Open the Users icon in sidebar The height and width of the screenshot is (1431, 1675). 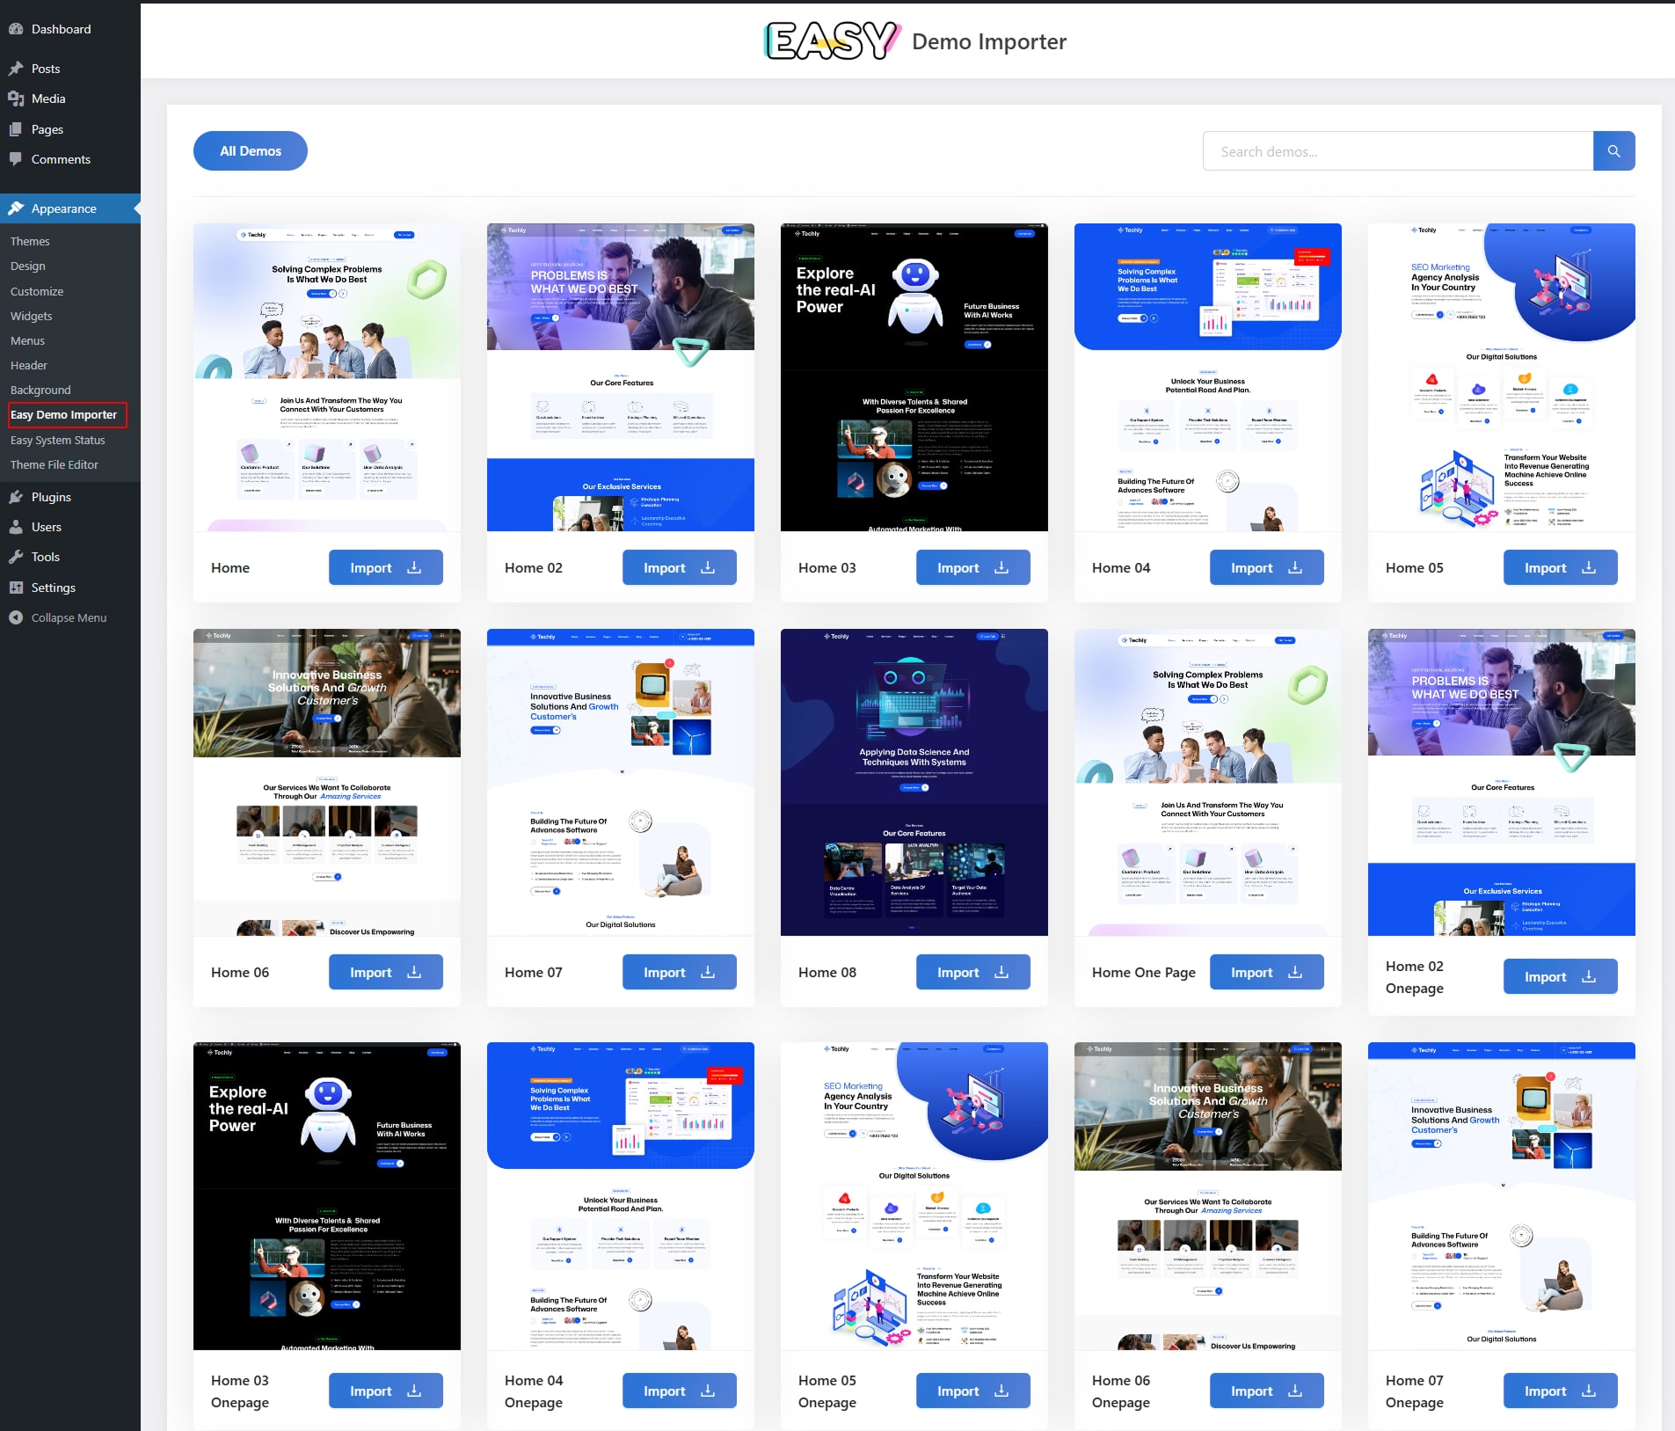click(16, 527)
